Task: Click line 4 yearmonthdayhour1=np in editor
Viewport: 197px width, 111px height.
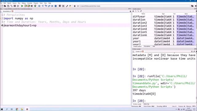Action: point(20,25)
